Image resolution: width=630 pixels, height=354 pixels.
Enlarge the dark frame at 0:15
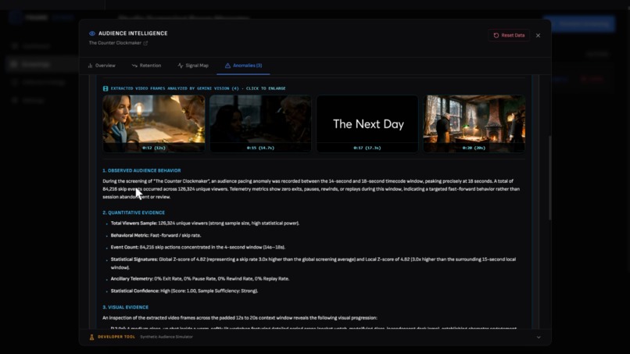[x=260, y=123]
